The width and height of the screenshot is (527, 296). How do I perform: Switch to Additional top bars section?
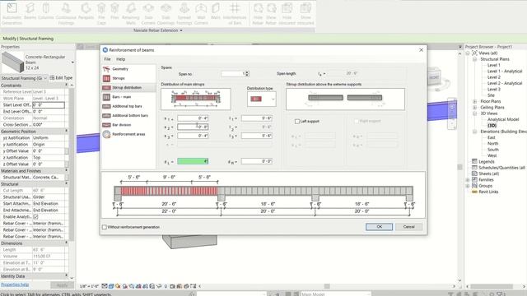pos(128,106)
